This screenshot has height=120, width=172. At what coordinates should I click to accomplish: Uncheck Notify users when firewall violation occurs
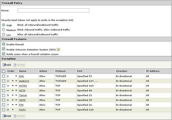[x=3, y=54]
